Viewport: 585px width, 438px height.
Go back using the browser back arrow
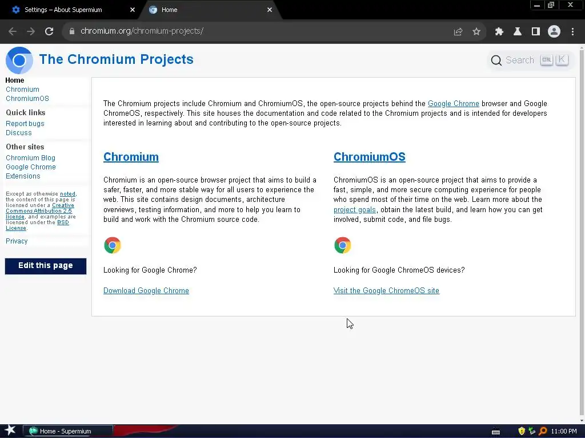(x=13, y=31)
